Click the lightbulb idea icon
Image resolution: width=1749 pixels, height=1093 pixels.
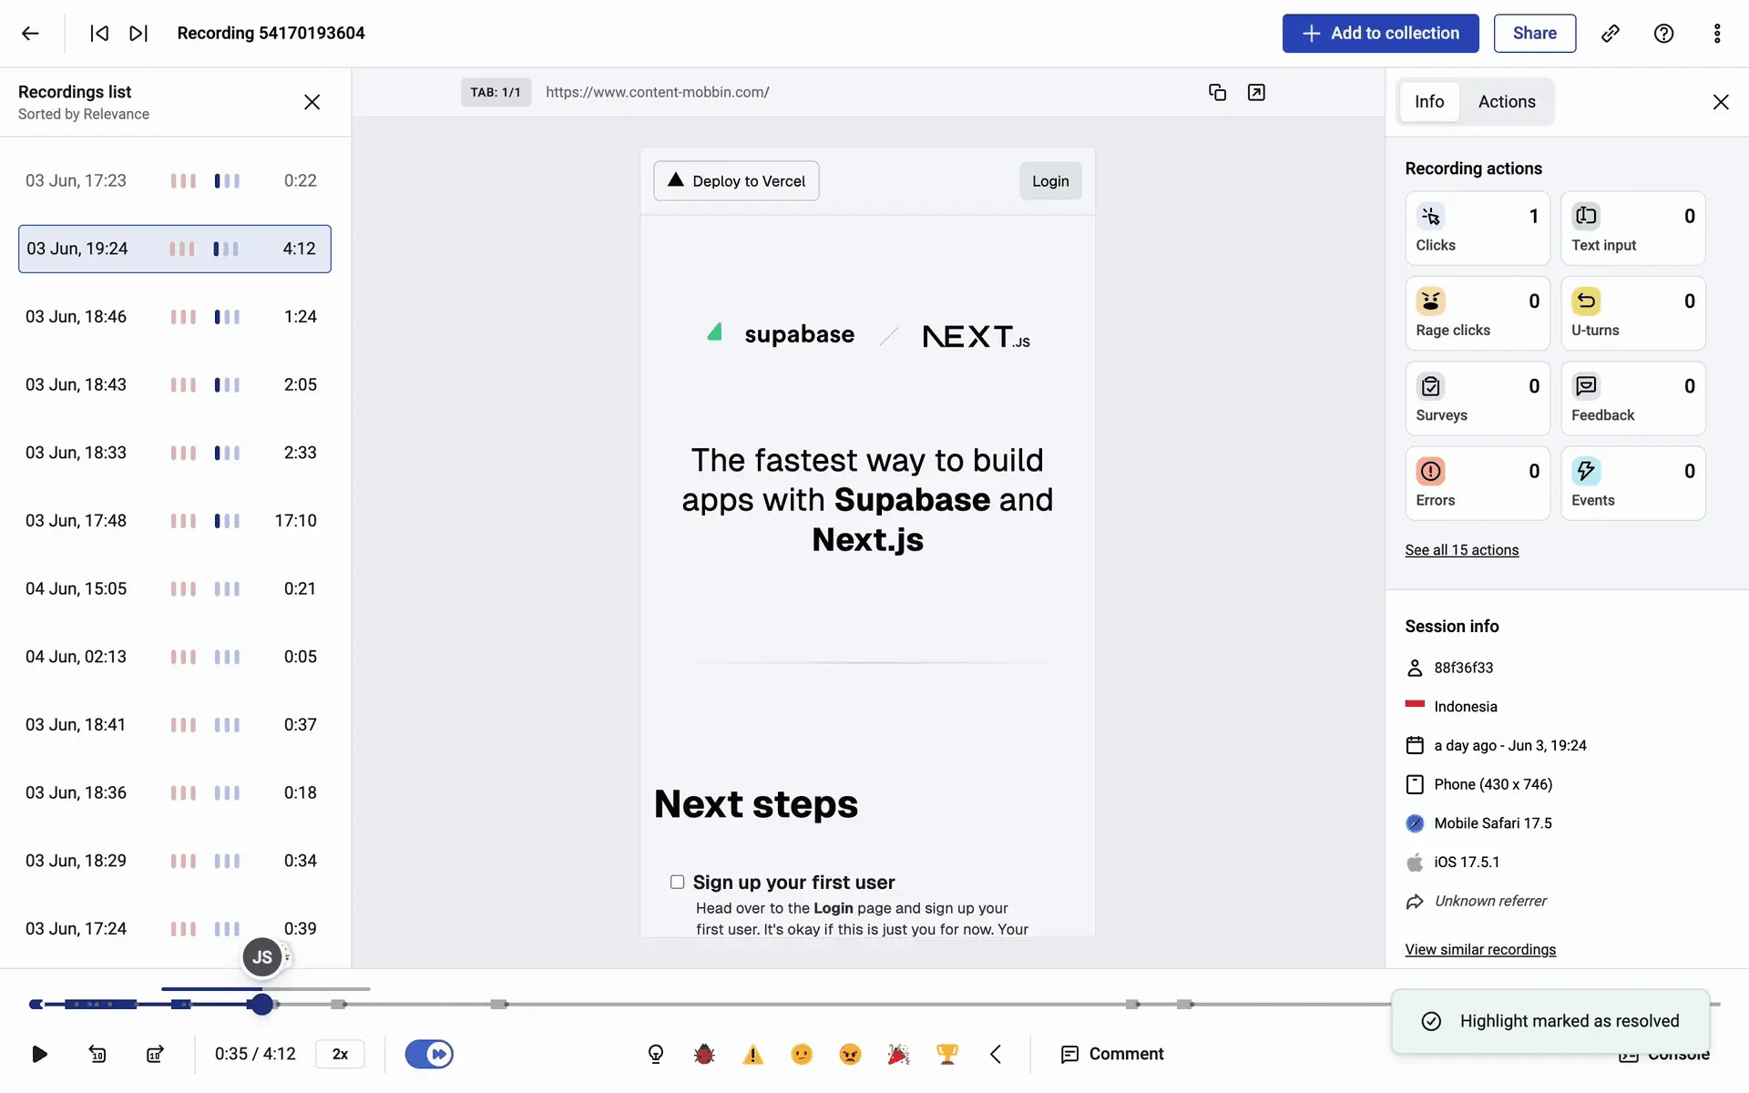click(x=655, y=1054)
